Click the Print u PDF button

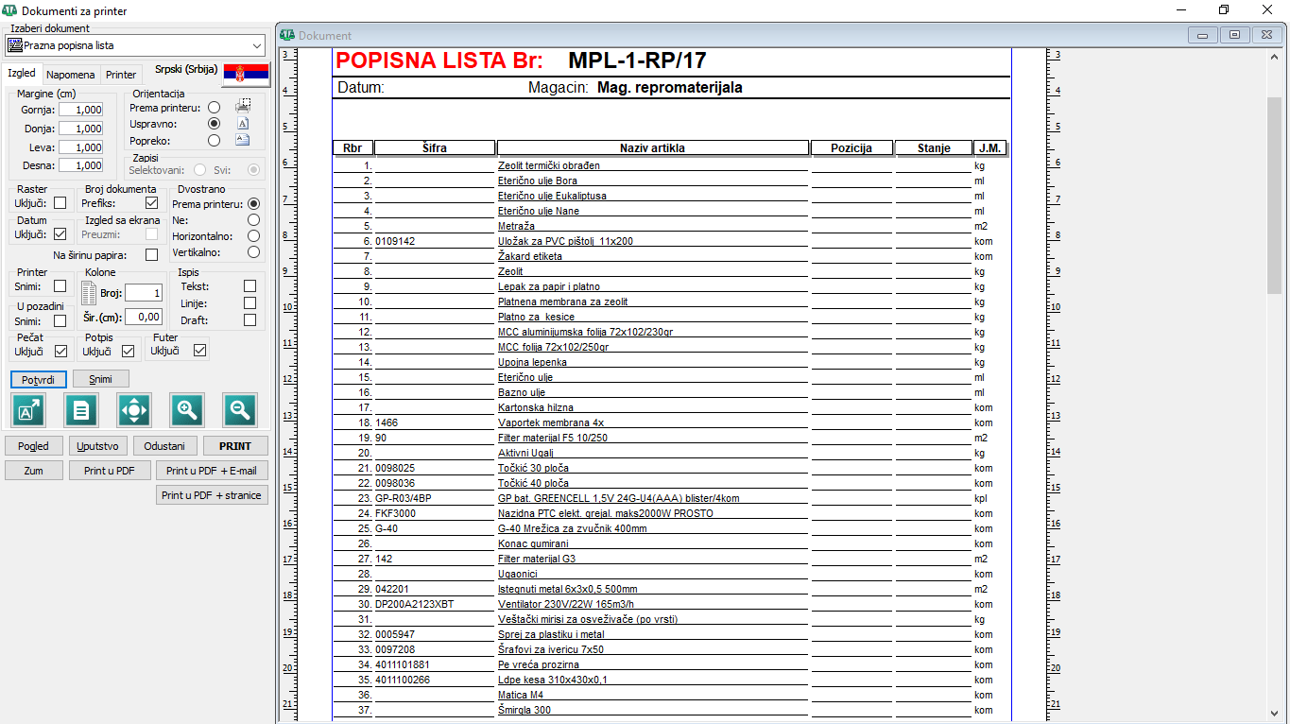[110, 470]
